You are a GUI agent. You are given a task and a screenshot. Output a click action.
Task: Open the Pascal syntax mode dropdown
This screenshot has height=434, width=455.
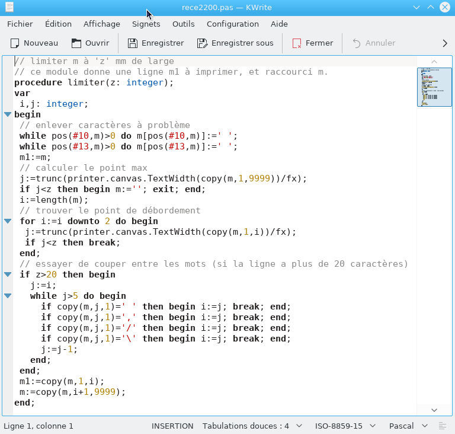pos(409,426)
